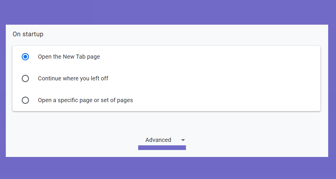Expand the Advanced settings section
336x179 pixels.
click(x=162, y=140)
